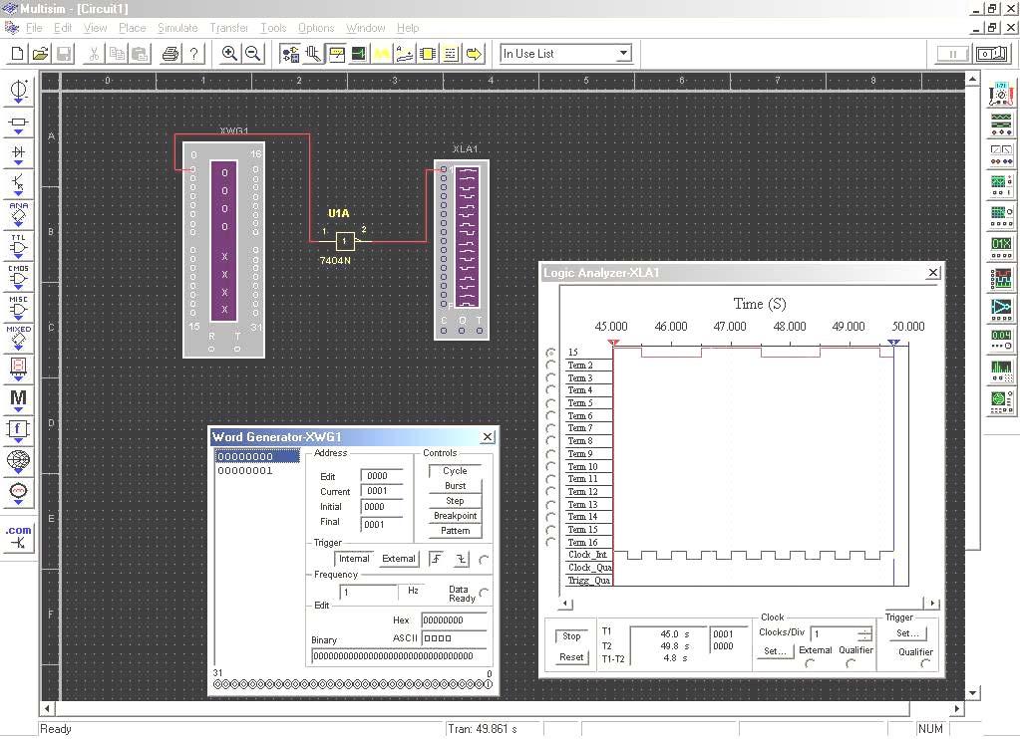Click Cycle in Word Generator controls
This screenshot has width=1020, height=739.
point(455,470)
